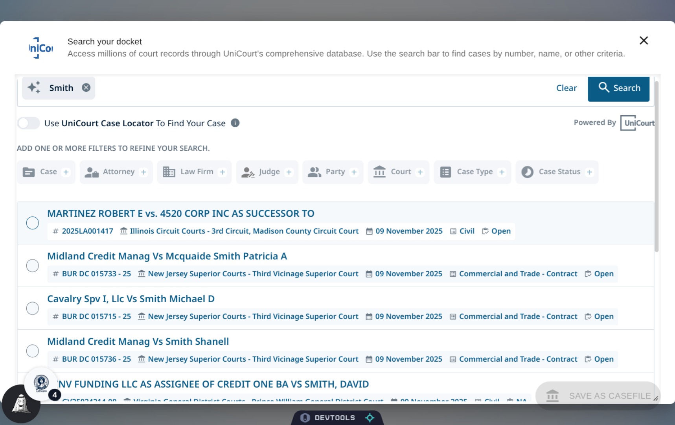Select the Martinez Robert E case radio
The height and width of the screenshot is (425, 675).
[33, 223]
